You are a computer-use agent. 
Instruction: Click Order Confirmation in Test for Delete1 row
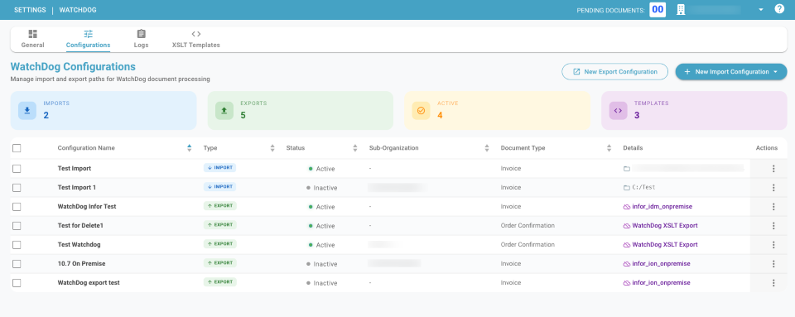[528, 225]
